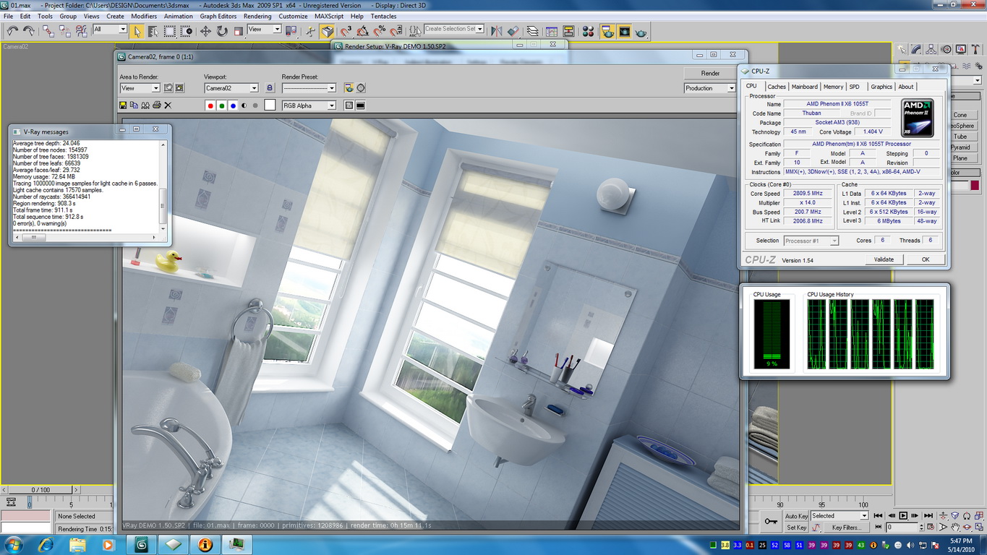Click Validate in CPU-Z
Image resolution: width=987 pixels, height=555 pixels.
click(x=884, y=259)
